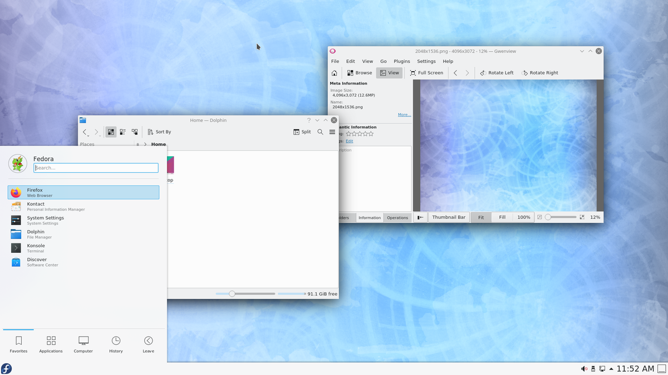Open Dolphin's search with the magnifier icon
Viewport: 668px width, 375px height.
(x=320, y=132)
